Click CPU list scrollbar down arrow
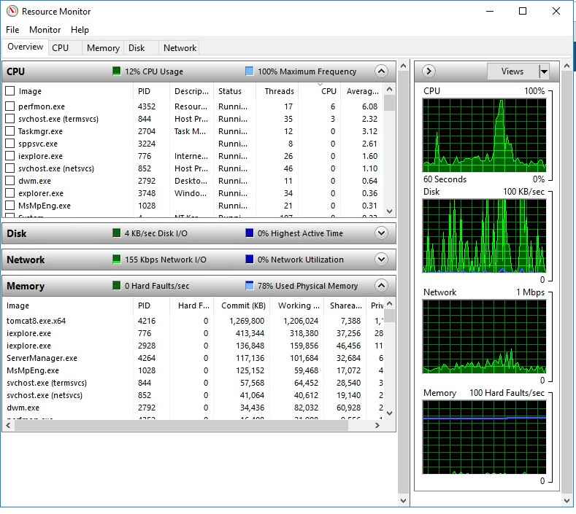576x514 pixels. pyautogui.click(x=390, y=211)
